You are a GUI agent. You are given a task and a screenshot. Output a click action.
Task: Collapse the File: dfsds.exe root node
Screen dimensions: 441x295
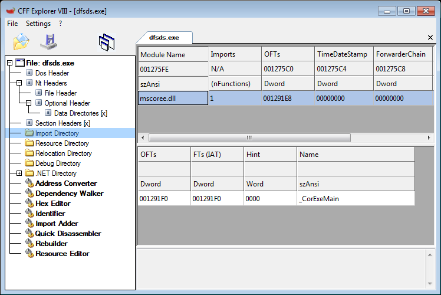(9, 63)
